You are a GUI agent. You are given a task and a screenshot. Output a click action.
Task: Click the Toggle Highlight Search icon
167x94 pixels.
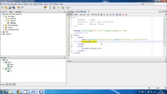[102, 15]
